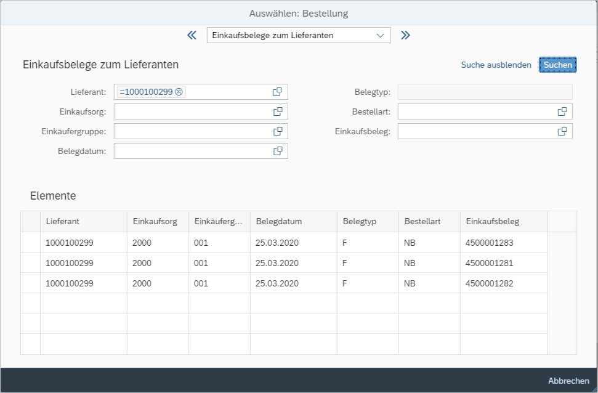Select row selector for Einkaufsbeleg 4500001281
The height and width of the screenshot is (393, 598).
(x=30, y=263)
